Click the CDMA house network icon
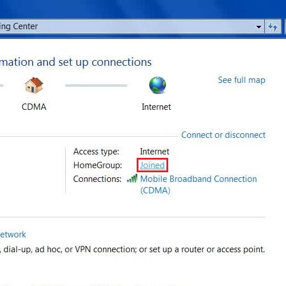Screen dimensions: 286x286 (34, 85)
